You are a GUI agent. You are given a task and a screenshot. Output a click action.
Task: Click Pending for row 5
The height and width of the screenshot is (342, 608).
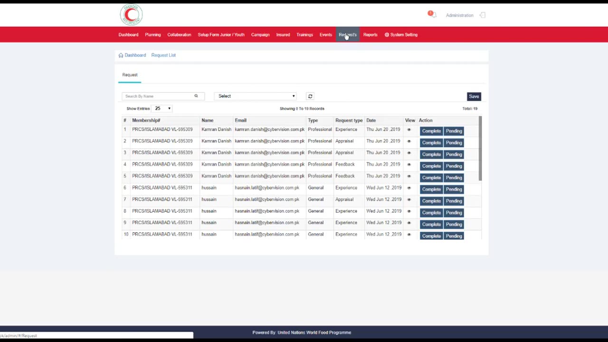coord(454,178)
